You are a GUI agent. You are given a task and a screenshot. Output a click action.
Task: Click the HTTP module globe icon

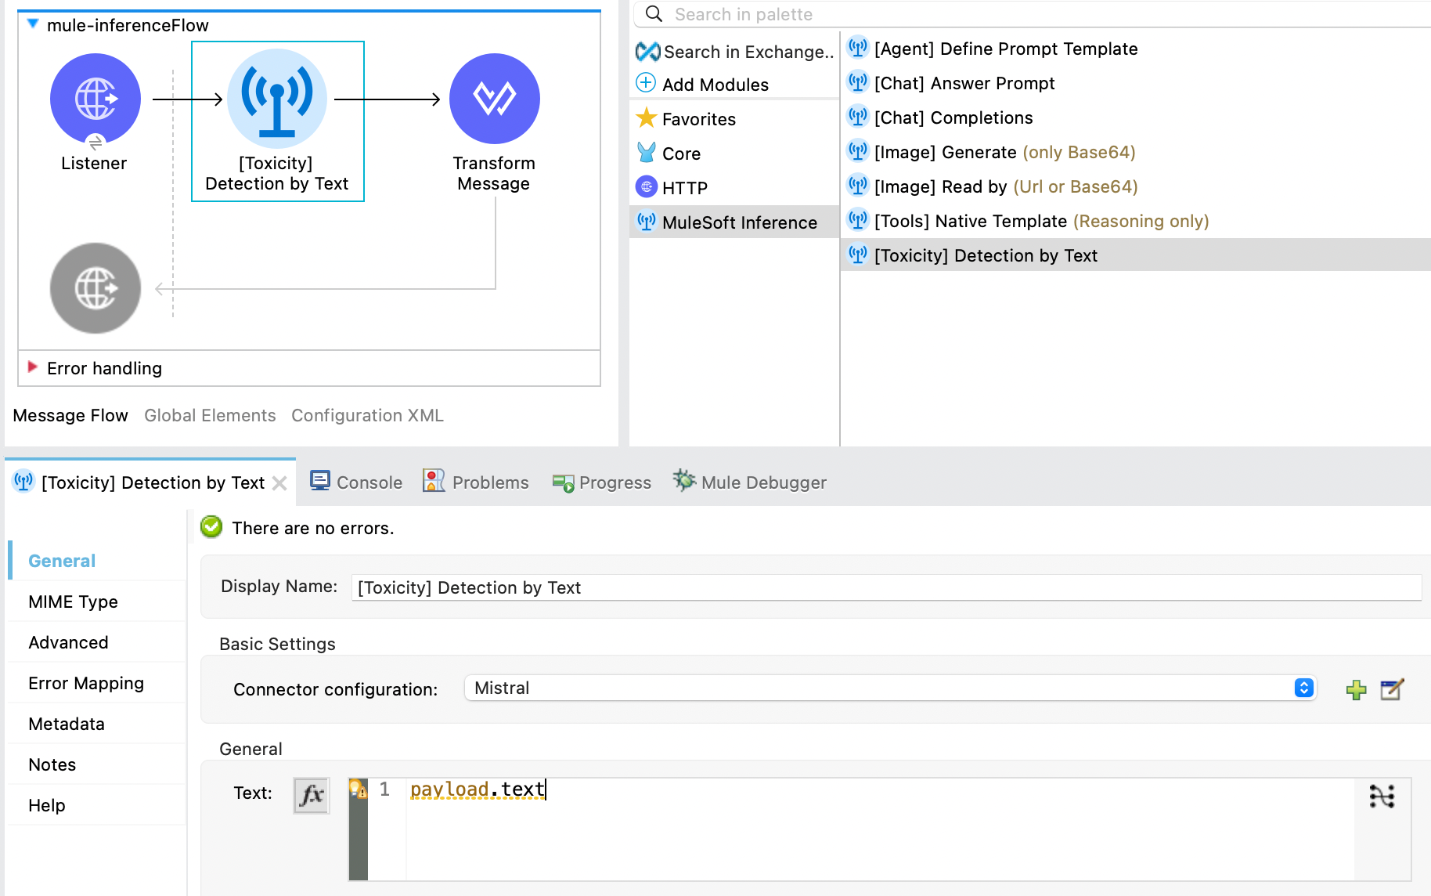point(647,187)
